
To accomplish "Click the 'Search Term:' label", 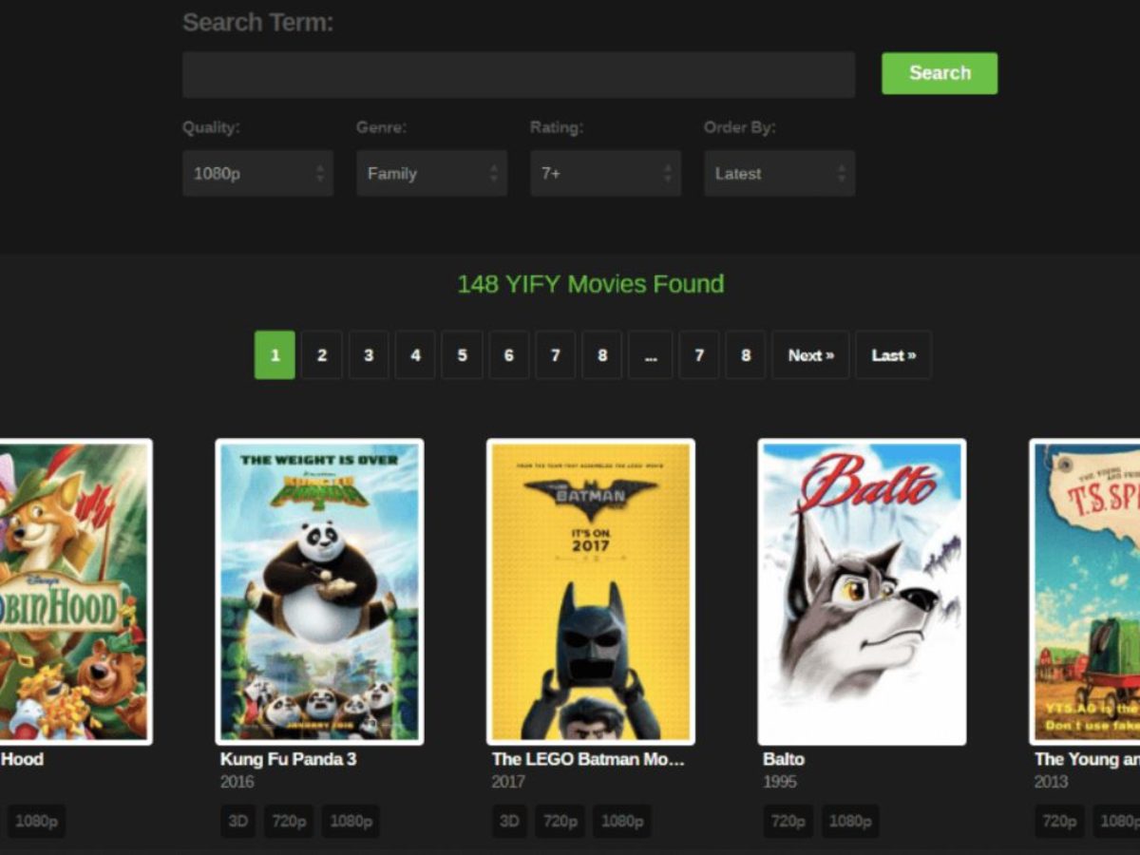I will pyautogui.click(x=258, y=23).
